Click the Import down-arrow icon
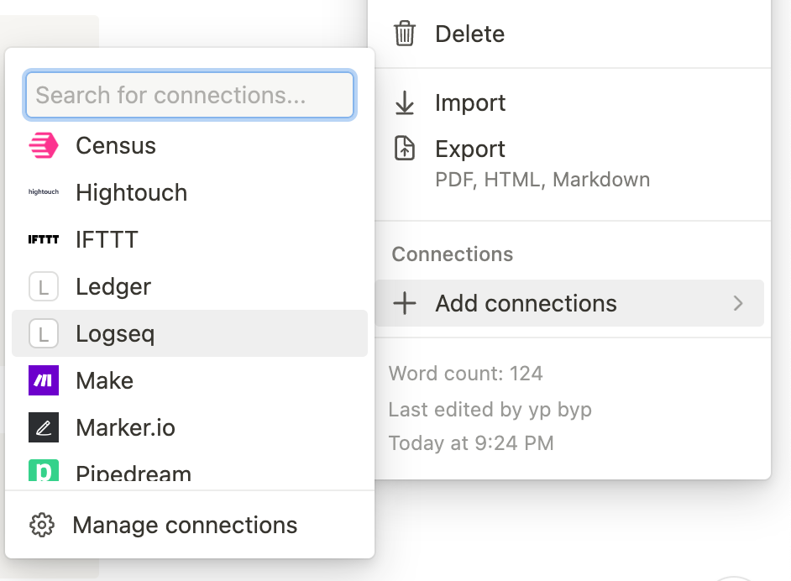The height and width of the screenshot is (581, 791). [405, 103]
